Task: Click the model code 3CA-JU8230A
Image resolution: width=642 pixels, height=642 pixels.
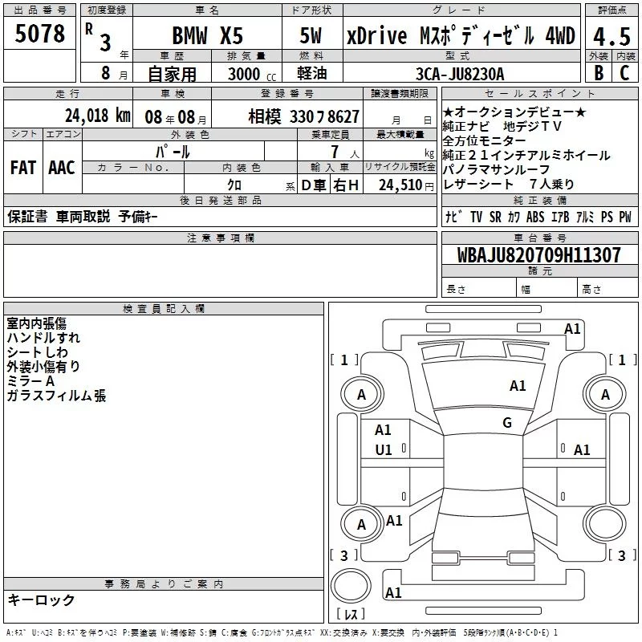Action: click(x=460, y=74)
